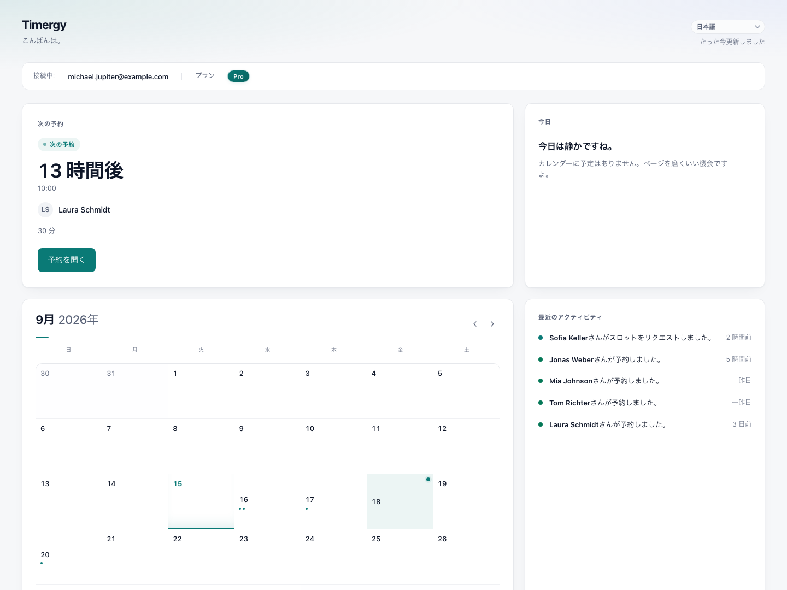Go to previous month in calendar

[475, 324]
